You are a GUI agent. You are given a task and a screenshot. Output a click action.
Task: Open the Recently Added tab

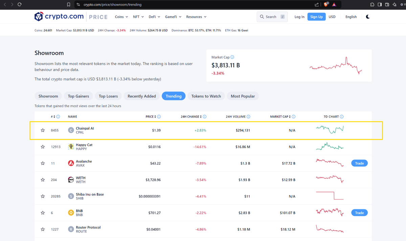point(142,96)
